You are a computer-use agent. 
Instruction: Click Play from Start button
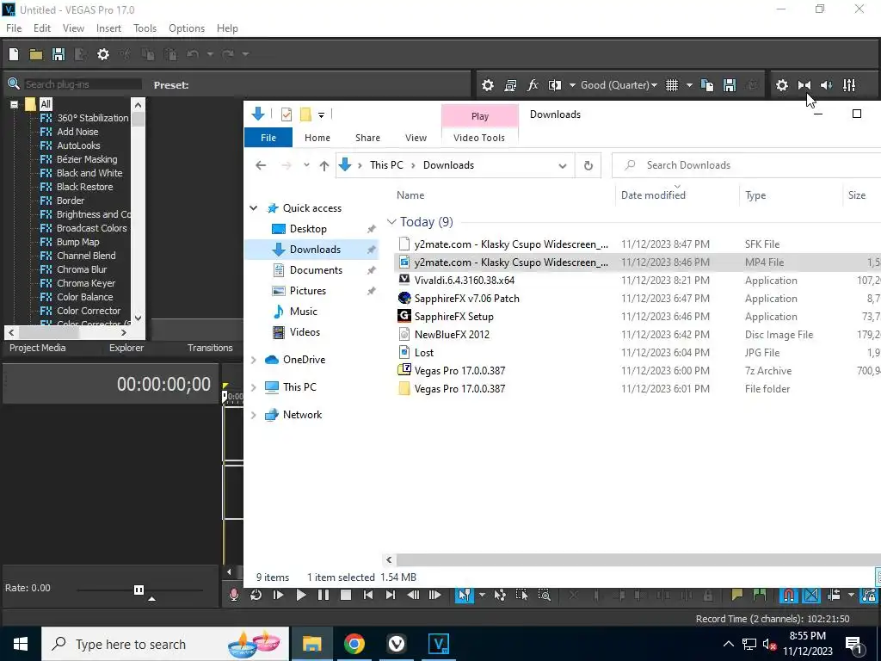click(278, 595)
